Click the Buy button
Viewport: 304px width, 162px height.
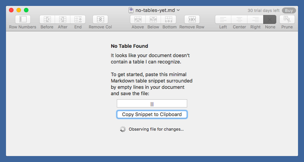(x=289, y=10)
